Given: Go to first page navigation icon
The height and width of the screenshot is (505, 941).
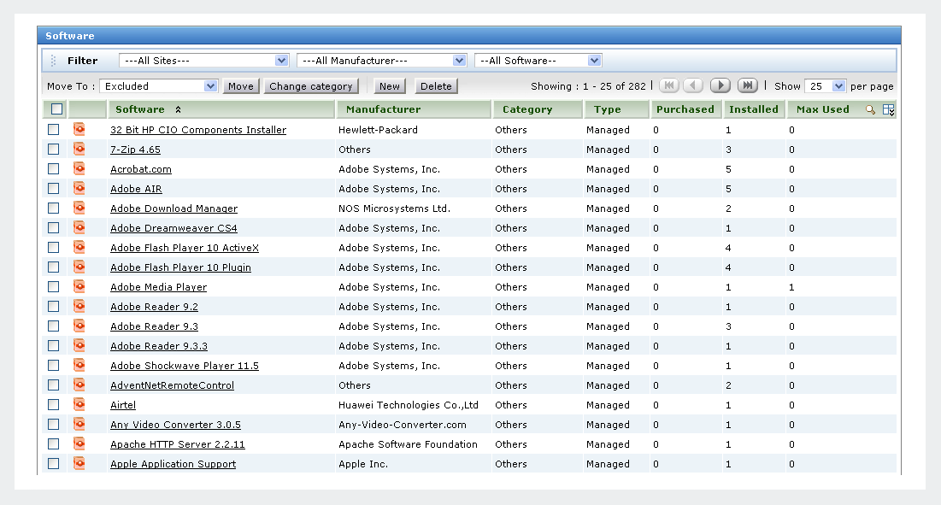Looking at the screenshot, I should tap(669, 85).
